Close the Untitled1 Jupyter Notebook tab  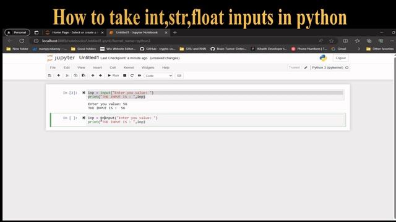166,33
